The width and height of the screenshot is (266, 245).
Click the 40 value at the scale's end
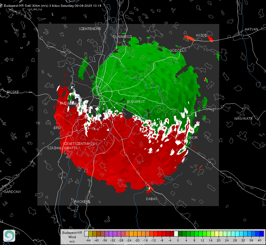[259, 240]
